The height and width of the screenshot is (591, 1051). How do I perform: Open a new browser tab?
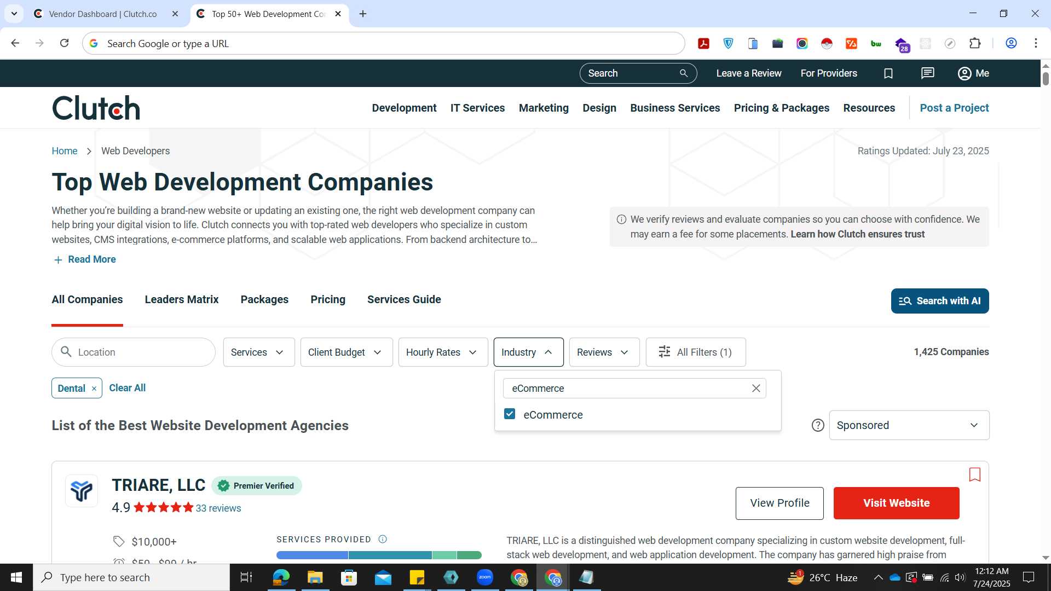tap(363, 14)
